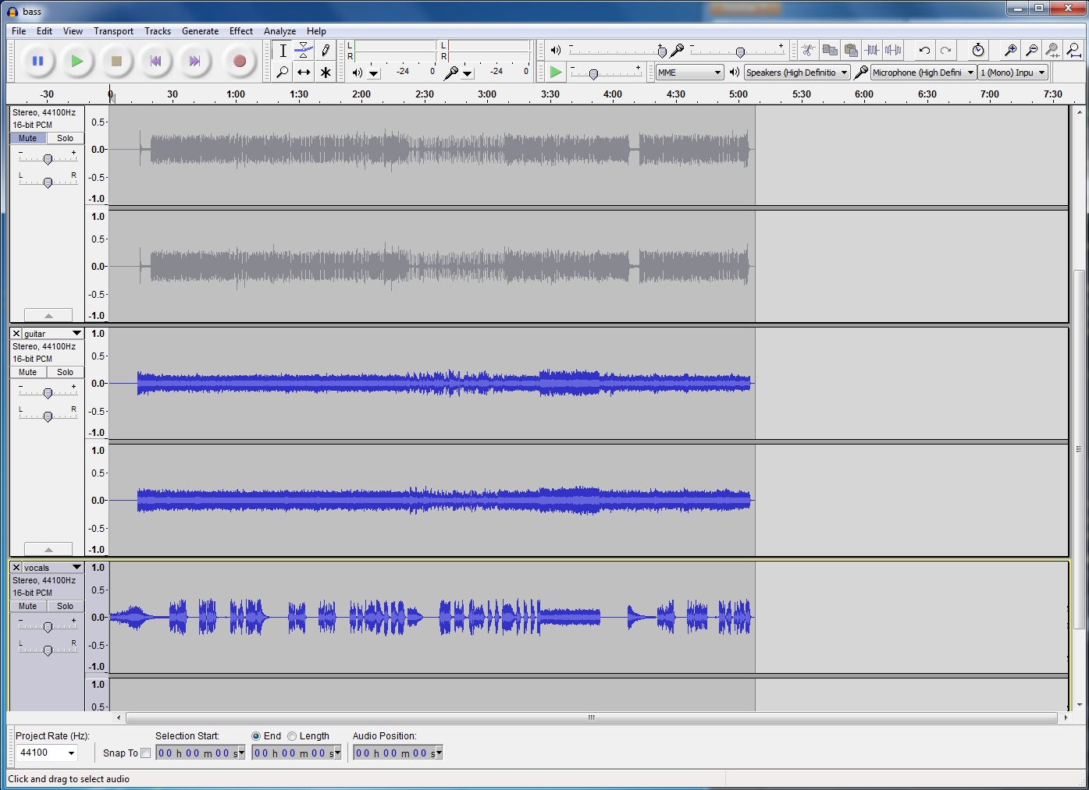The width and height of the screenshot is (1089, 790).
Task: Close the guitar track with X
Action: [x=16, y=334]
